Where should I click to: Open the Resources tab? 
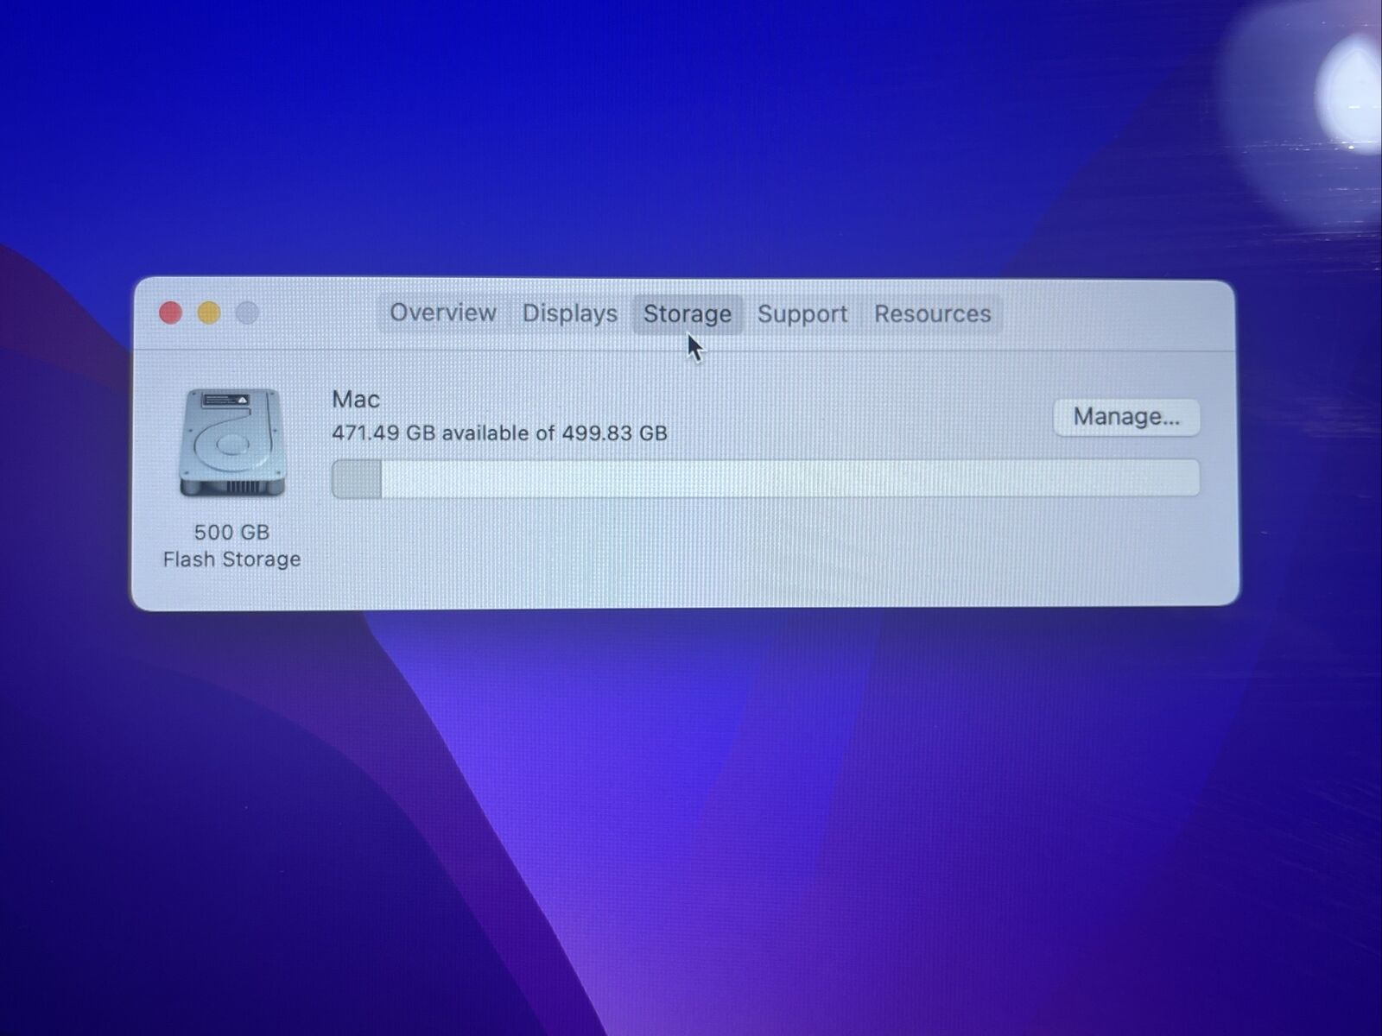point(932,314)
